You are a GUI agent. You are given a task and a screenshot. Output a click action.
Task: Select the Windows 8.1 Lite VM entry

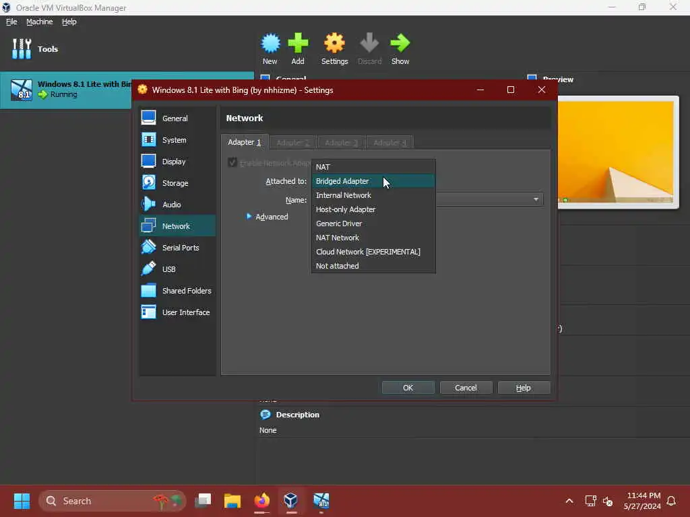coord(66,90)
